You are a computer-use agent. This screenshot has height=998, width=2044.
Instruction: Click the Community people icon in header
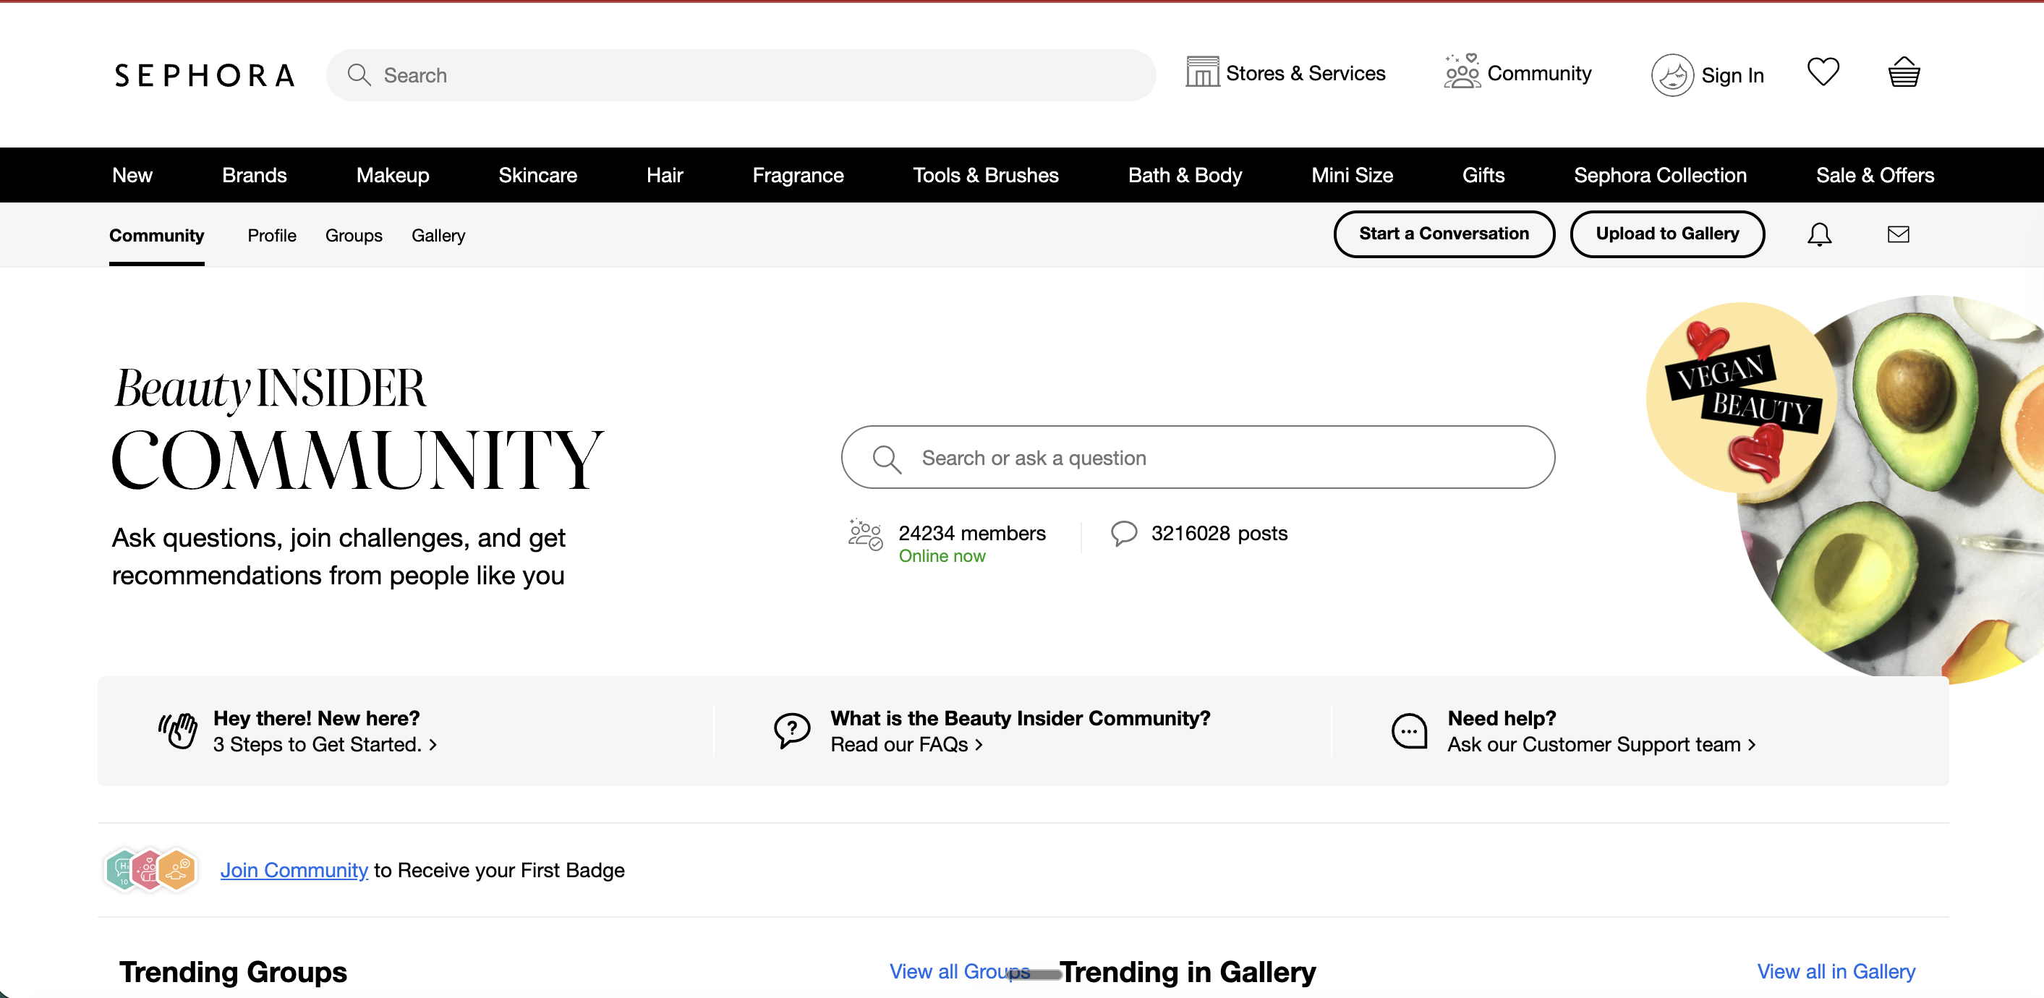(1462, 72)
